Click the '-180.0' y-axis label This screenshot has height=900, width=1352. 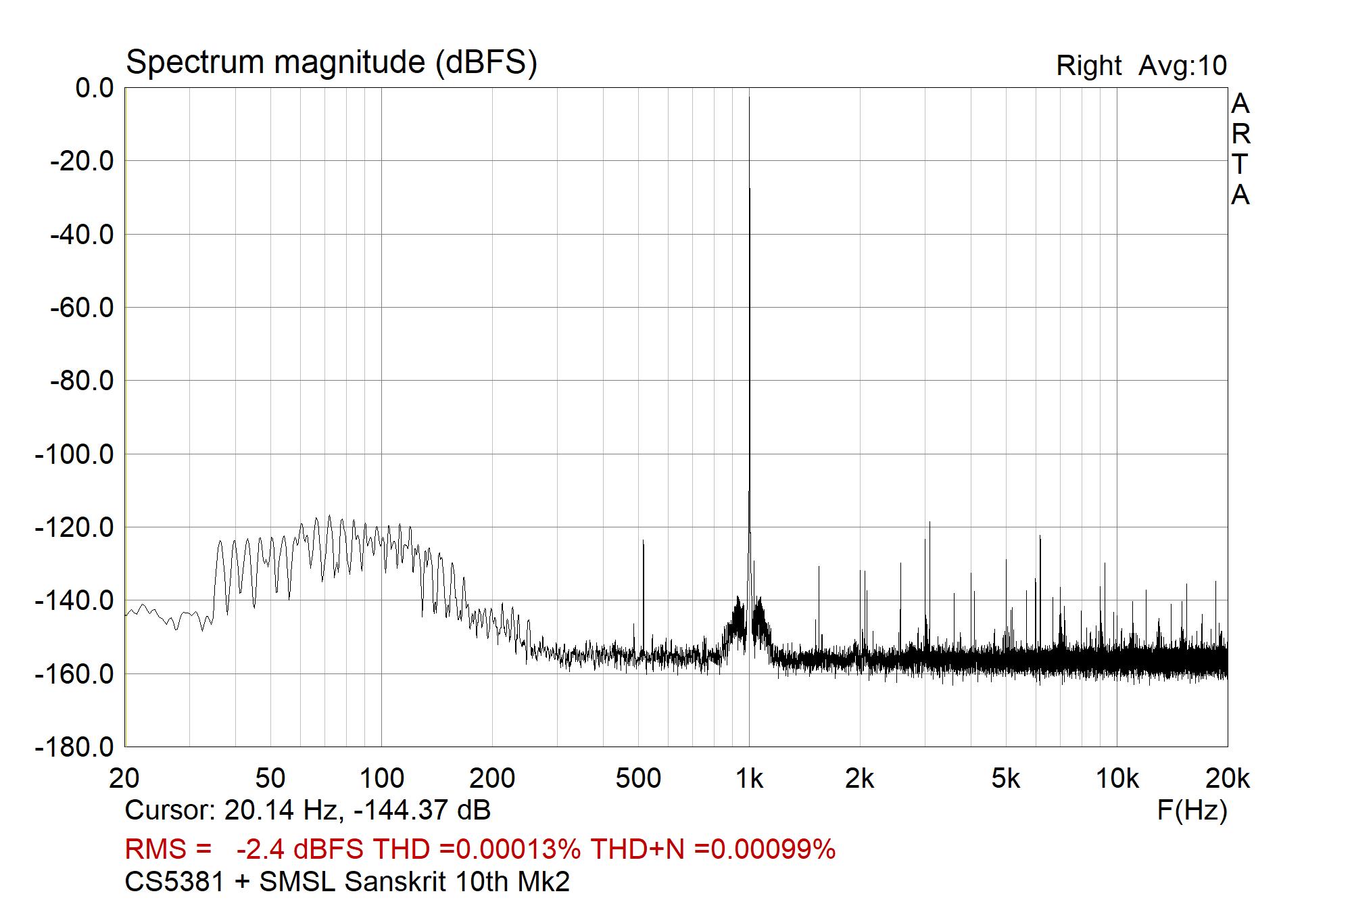[x=75, y=747]
